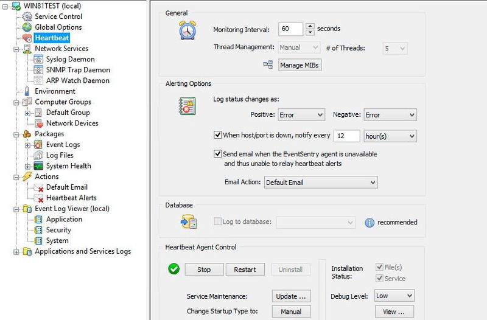Restart the heartbeat agent
Image resolution: width=487 pixels, height=320 pixels.
click(x=245, y=270)
